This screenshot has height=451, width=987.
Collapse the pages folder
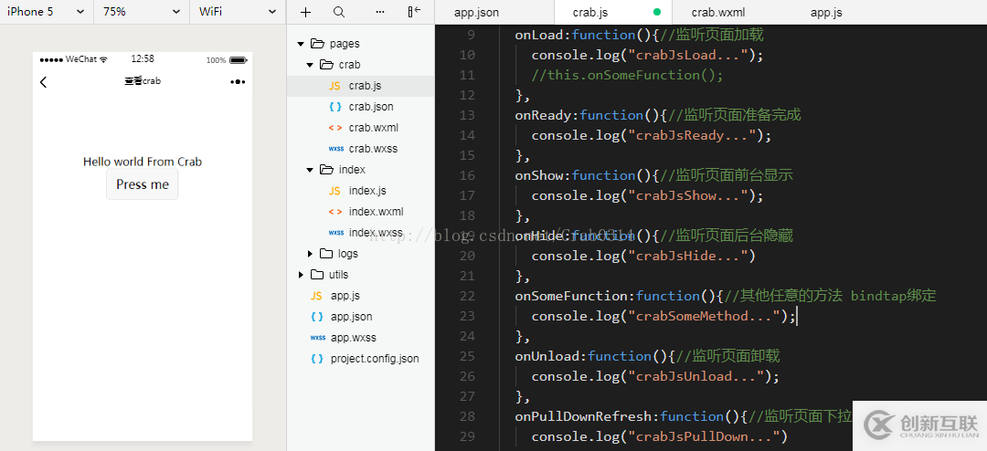click(301, 44)
